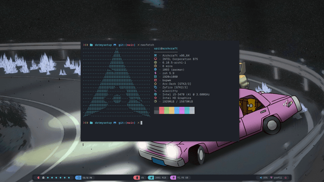Click the folder icon on the neofetch prompt line
Viewport: 324px width, 182px height.
tap(91, 45)
